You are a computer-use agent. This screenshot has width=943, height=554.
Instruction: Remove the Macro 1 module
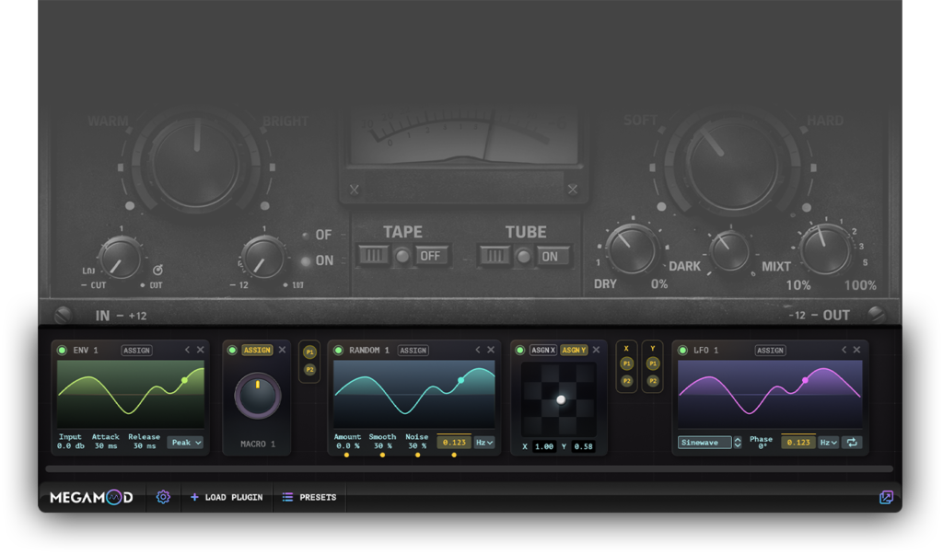click(x=282, y=350)
